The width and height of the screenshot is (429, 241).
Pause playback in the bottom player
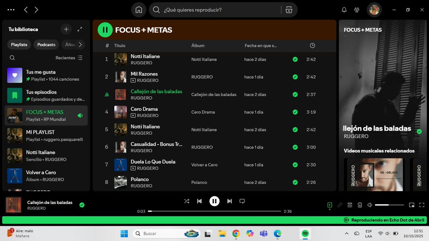click(x=214, y=201)
